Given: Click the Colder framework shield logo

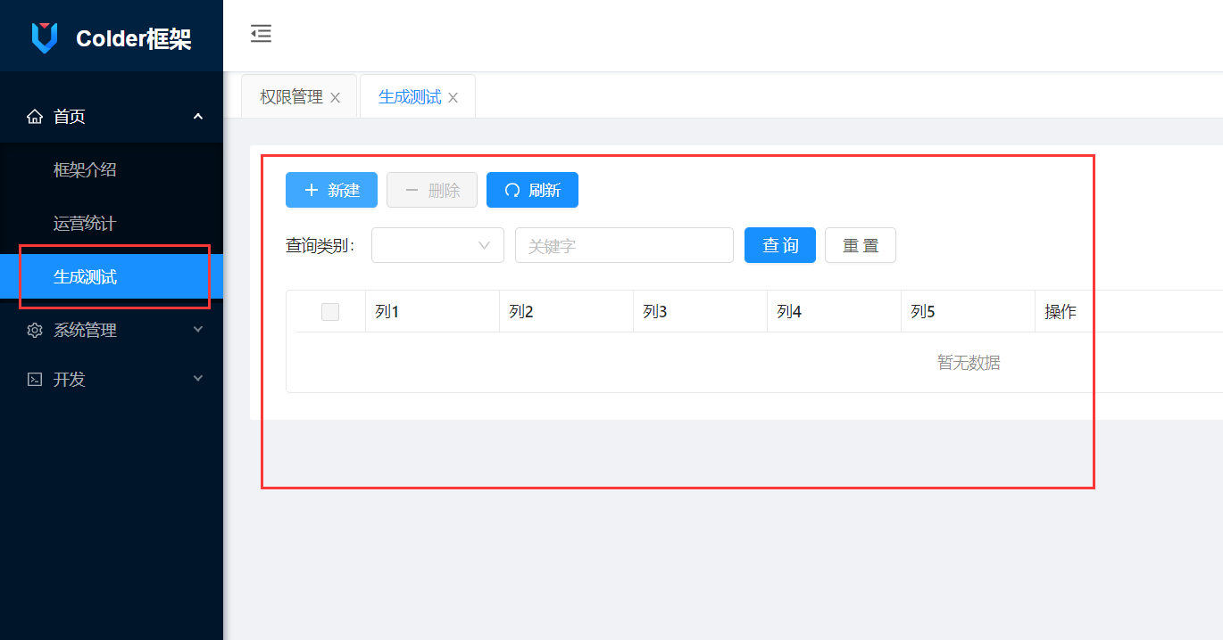Looking at the screenshot, I should click(x=44, y=37).
